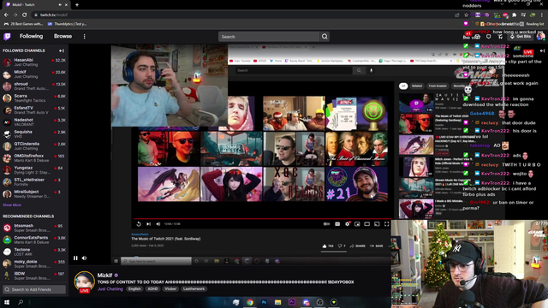Open Windows Start menu

point(7,302)
